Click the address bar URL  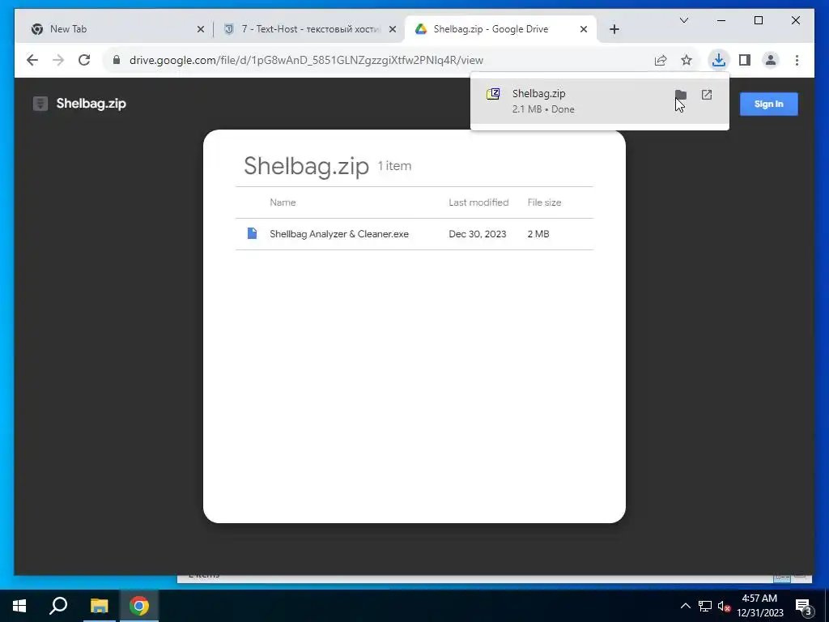point(306,60)
